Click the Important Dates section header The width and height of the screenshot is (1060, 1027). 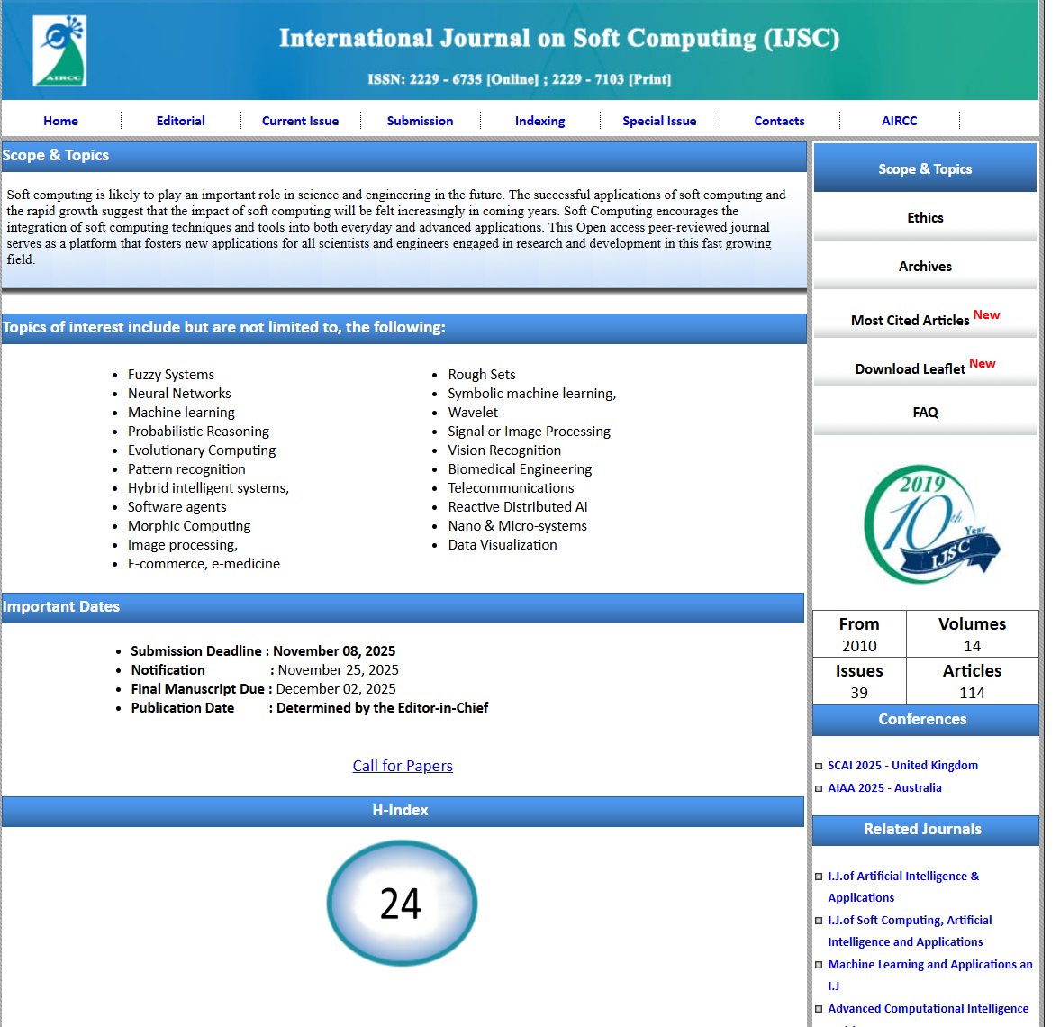pos(403,607)
